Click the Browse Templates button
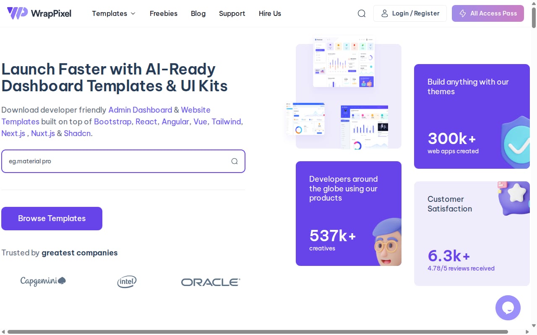Image resolution: width=537 pixels, height=335 pixels. (52, 219)
